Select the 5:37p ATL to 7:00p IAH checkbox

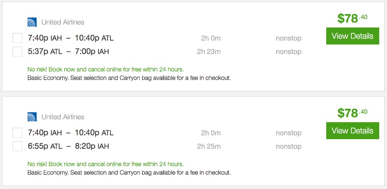pos(17,51)
